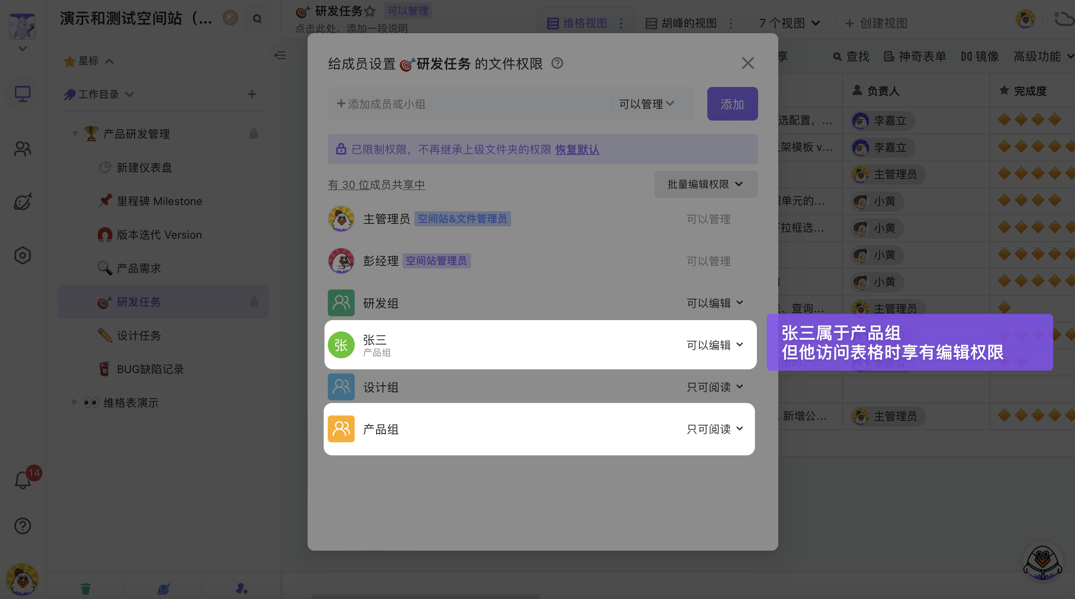Star the 研发任务 datasheet

point(370,11)
